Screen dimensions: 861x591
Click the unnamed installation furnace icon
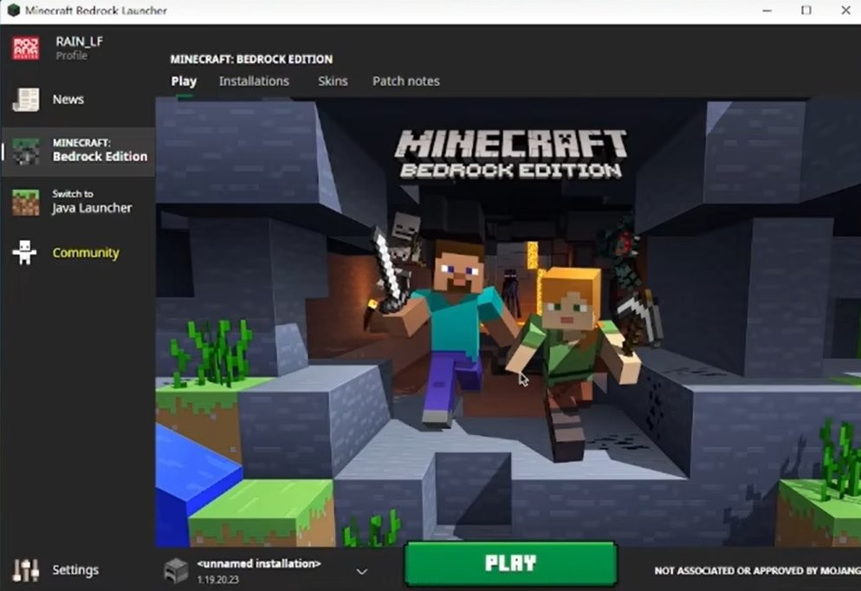click(176, 571)
